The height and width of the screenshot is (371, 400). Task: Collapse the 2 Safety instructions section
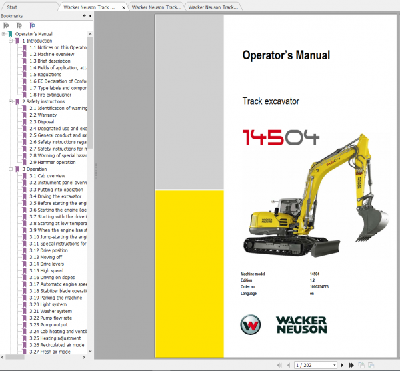pos(11,101)
